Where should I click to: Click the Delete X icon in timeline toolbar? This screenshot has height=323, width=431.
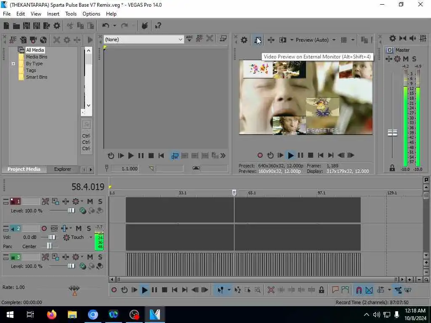pyautogui.click(x=271, y=290)
